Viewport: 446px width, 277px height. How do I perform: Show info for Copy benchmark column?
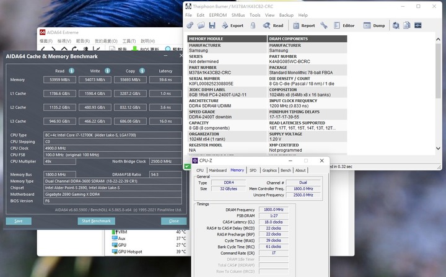tap(142, 71)
